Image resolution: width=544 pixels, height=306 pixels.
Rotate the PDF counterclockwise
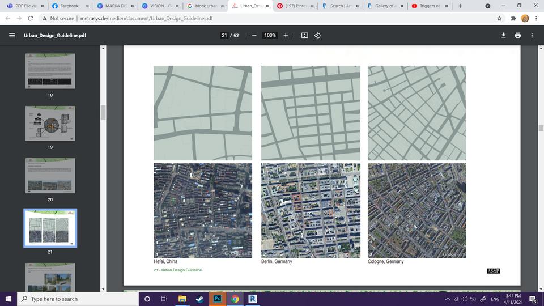317,35
